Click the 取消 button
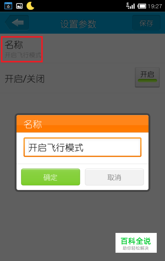The width and height of the screenshot is (165, 261). [x=115, y=177]
